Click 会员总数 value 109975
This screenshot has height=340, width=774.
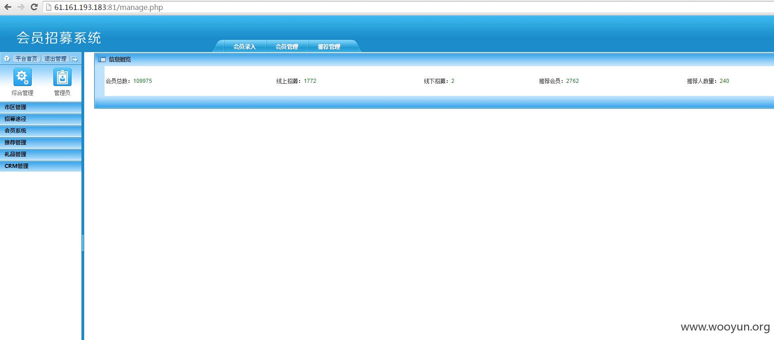143,81
